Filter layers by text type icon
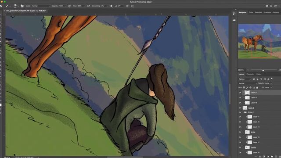 261,79
